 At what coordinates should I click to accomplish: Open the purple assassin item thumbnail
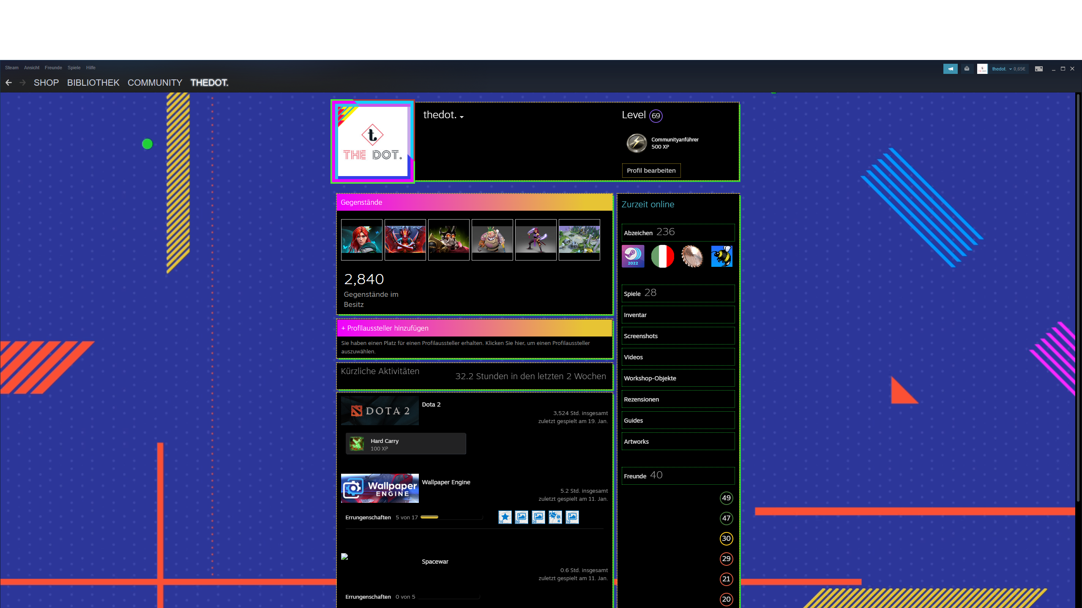(536, 240)
